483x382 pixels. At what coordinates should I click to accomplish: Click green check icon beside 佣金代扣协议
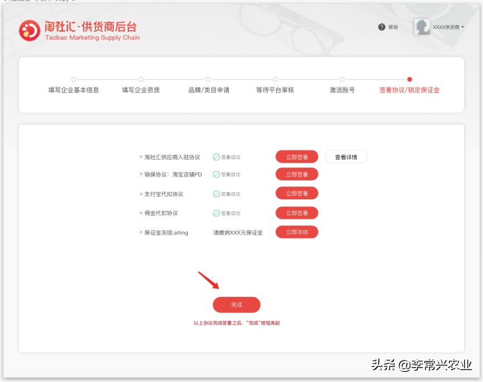pyautogui.click(x=216, y=213)
